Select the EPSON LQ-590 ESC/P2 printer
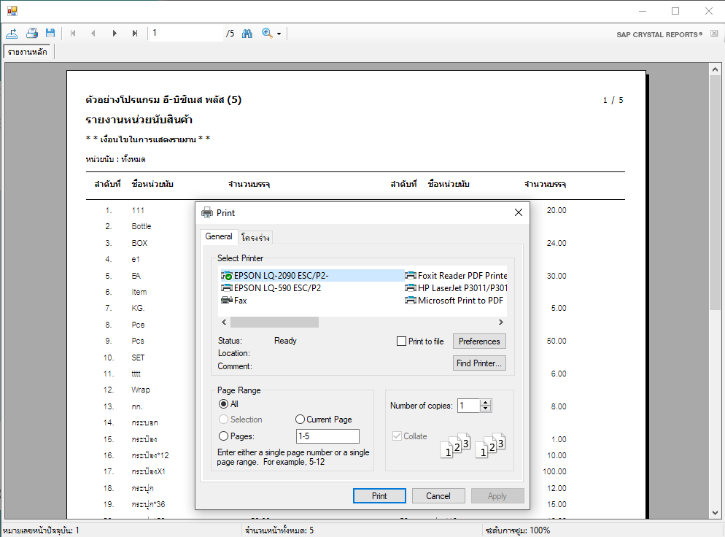The height and width of the screenshot is (537, 725). (276, 287)
